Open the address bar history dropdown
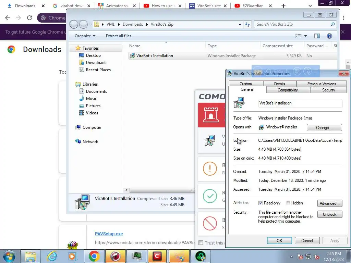Screen dimensions: 351x263 click(x=240, y=24)
